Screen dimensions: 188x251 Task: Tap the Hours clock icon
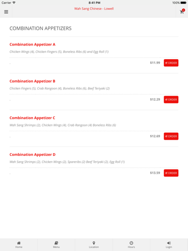tap(132, 243)
